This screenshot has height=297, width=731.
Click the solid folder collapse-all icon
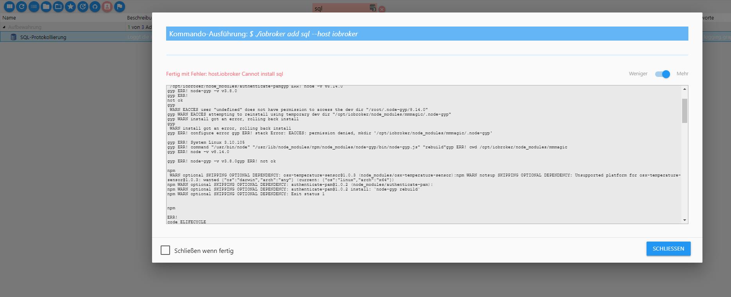coord(46,7)
